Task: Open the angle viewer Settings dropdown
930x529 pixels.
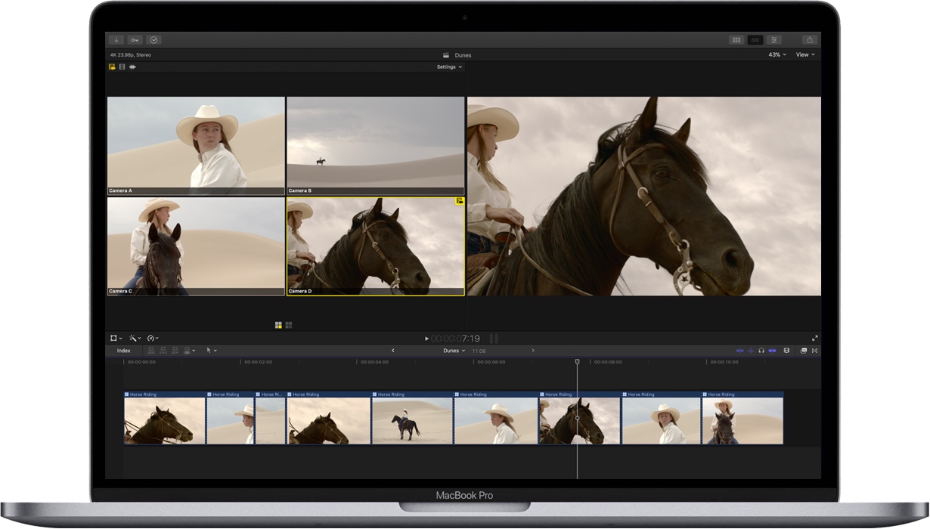Action: click(x=448, y=67)
